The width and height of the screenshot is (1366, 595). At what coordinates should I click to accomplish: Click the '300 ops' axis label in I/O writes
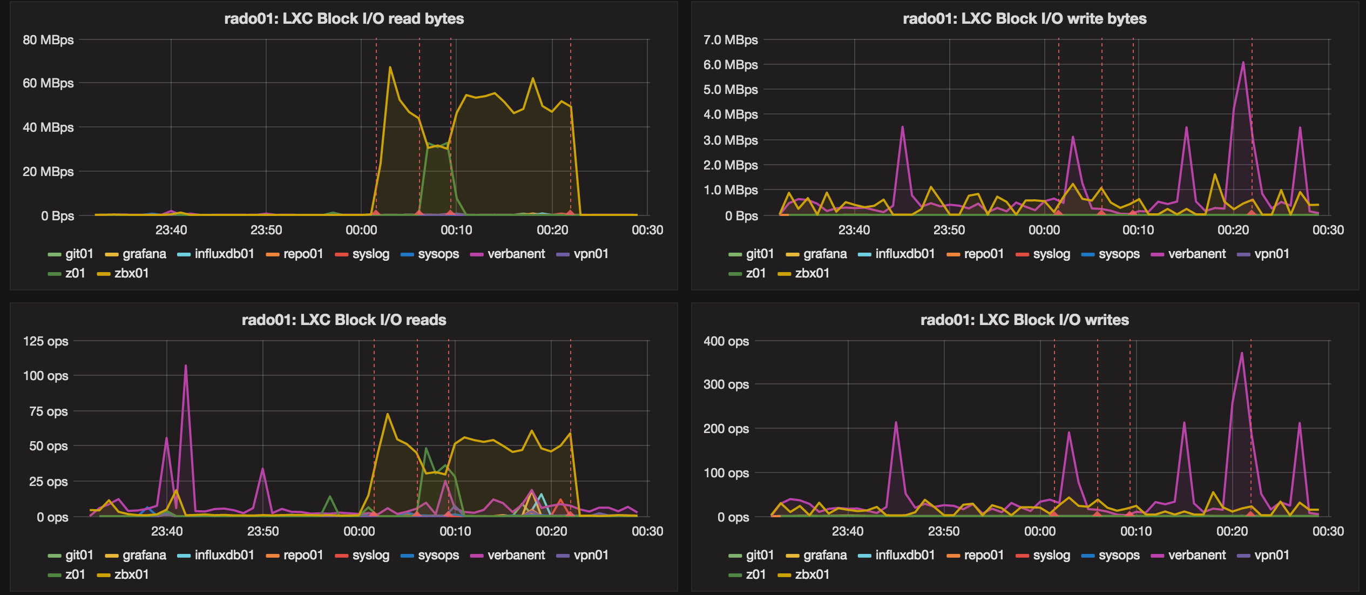pos(726,384)
